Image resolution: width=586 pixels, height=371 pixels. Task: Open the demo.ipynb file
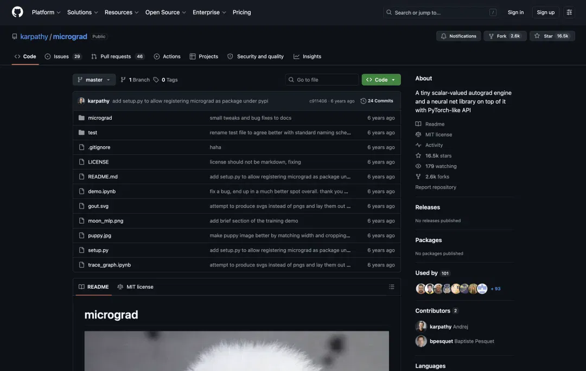pos(101,191)
